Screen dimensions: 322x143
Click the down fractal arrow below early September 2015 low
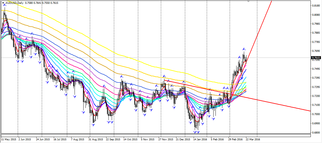[x=93, y=125]
